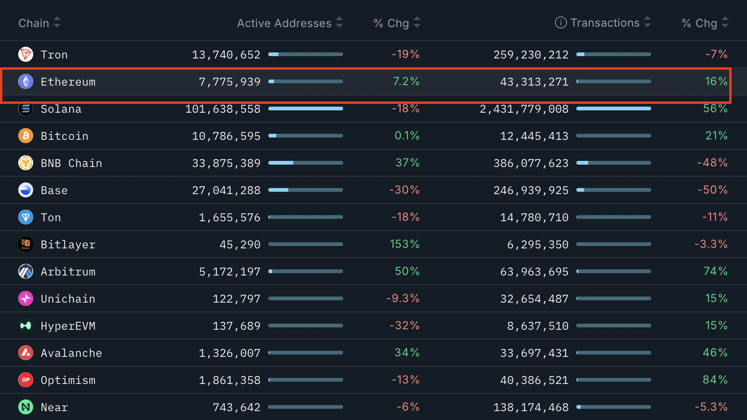Click the Optimism OP logo icon
Viewport: 747px width, 420px height.
click(x=26, y=380)
